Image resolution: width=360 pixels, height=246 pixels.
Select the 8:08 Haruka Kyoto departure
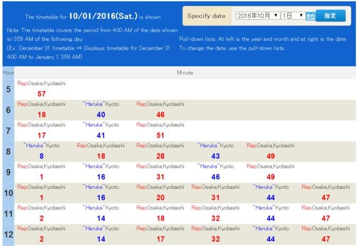pos(41,156)
